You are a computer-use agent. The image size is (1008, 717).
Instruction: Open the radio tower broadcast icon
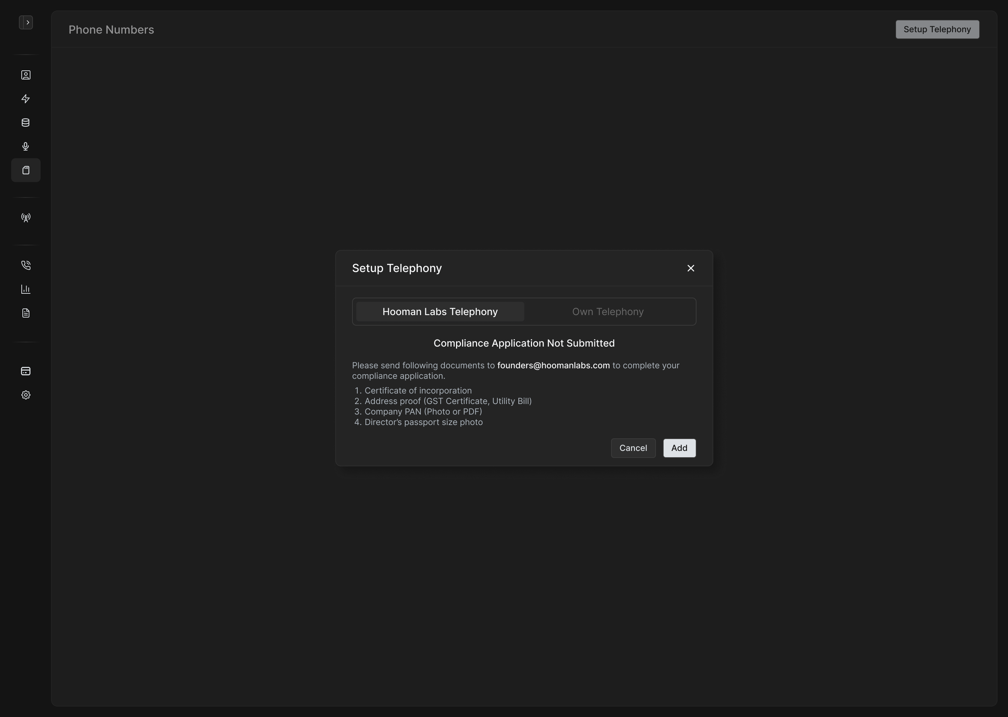coord(26,218)
